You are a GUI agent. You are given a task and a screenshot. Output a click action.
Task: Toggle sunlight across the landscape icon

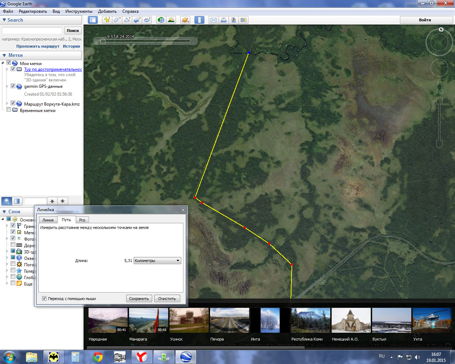171,20
